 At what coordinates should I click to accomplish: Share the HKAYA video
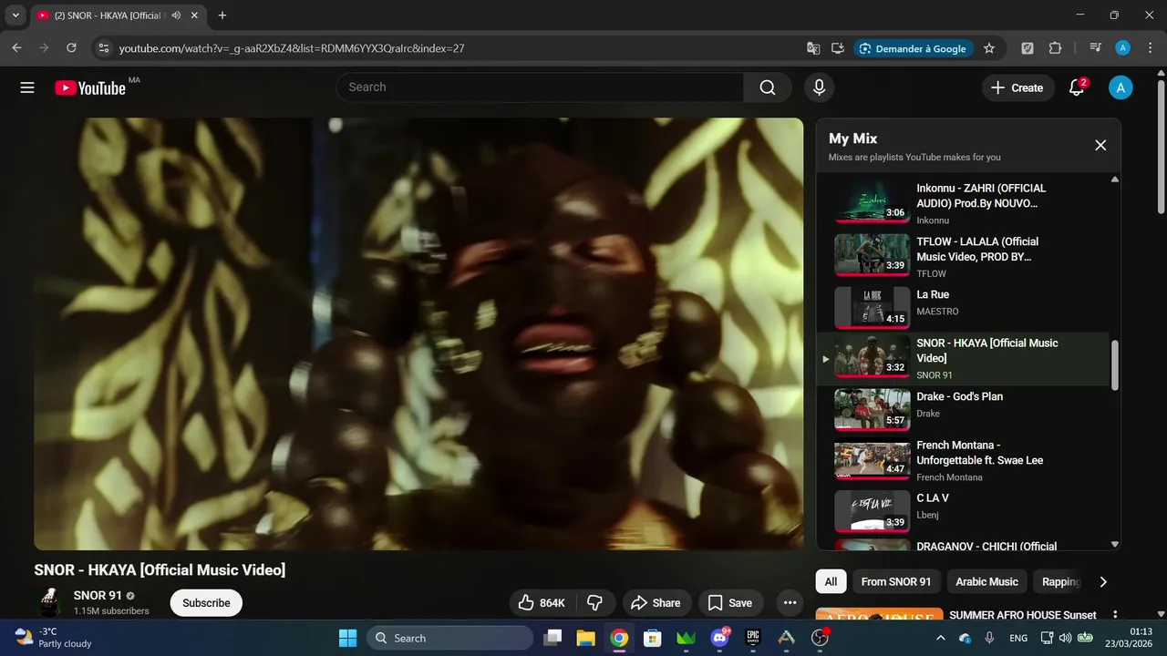[x=656, y=602]
